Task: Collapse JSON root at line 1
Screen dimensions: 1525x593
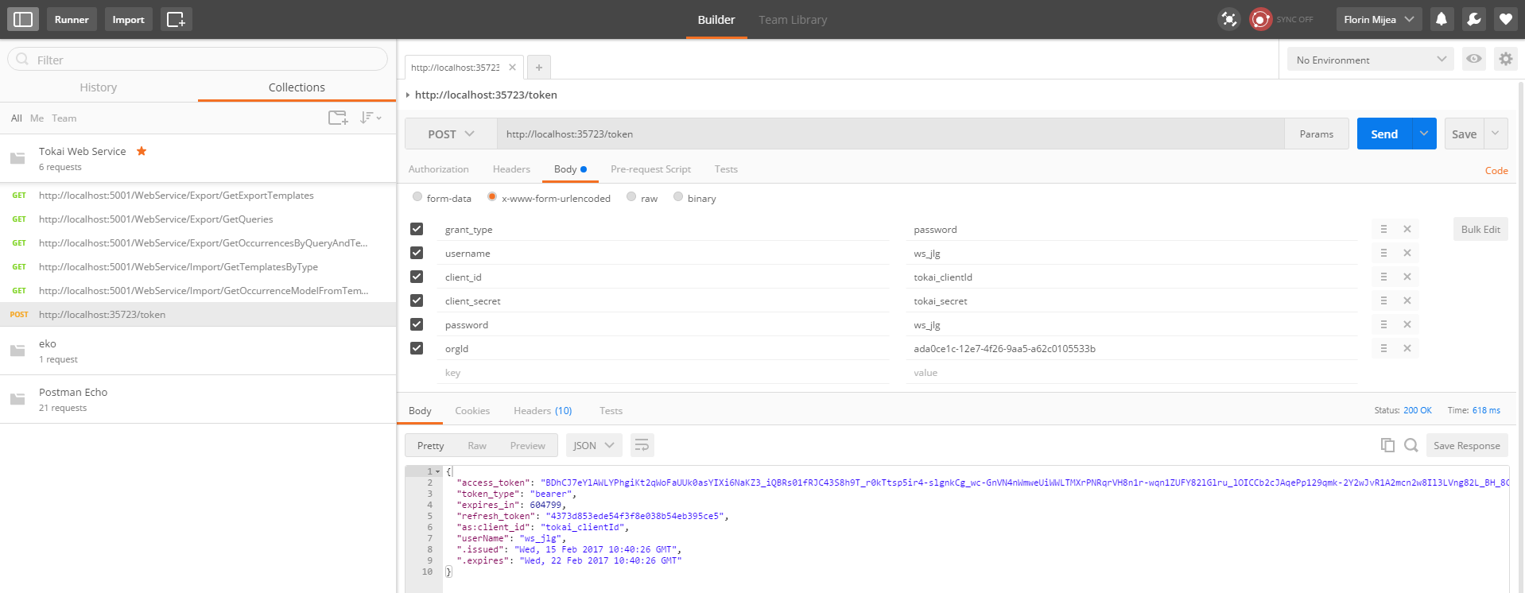Action: [437, 471]
